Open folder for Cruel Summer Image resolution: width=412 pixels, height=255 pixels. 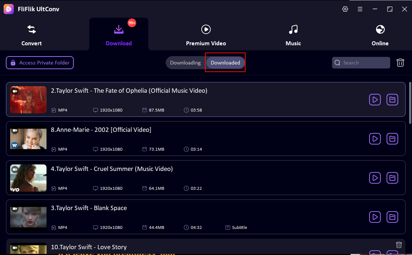point(392,178)
